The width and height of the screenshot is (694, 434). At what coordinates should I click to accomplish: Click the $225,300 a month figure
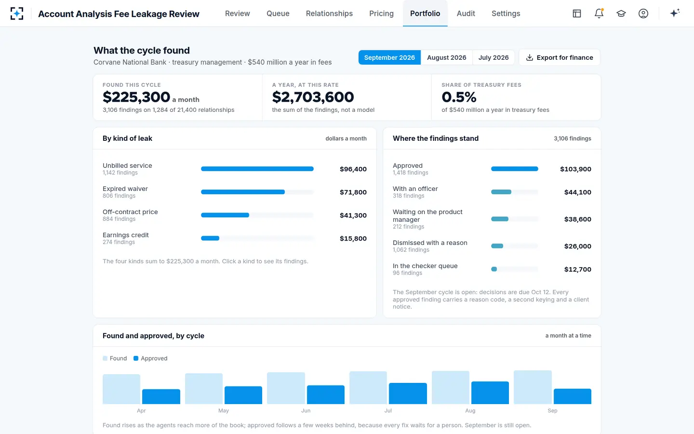coord(151,97)
